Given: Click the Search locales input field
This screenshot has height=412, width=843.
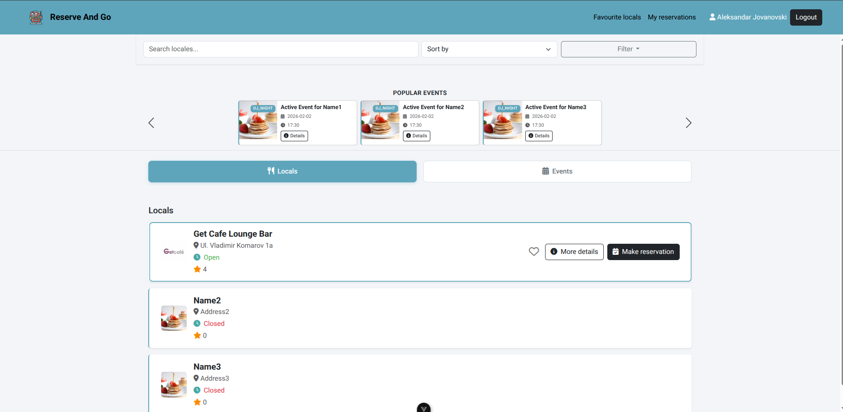Looking at the screenshot, I should (280, 49).
